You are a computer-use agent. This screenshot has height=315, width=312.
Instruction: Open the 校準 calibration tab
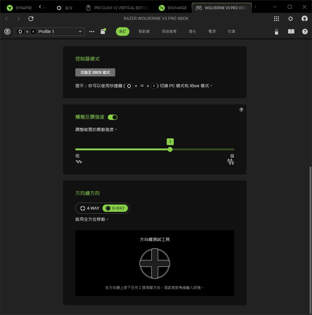point(232,32)
